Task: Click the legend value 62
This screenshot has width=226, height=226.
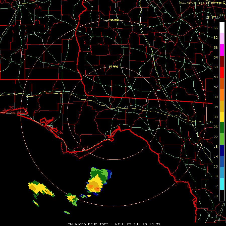Action: click(216, 37)
